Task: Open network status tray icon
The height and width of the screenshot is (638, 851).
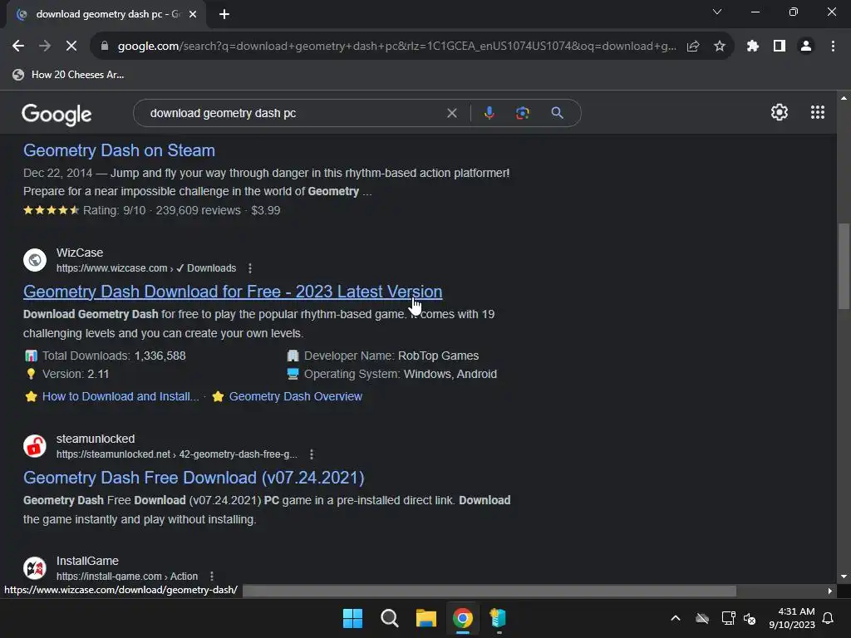Action: coord(728,618)
